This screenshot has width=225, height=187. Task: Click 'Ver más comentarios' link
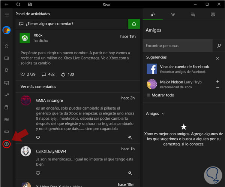click(38, 87)
